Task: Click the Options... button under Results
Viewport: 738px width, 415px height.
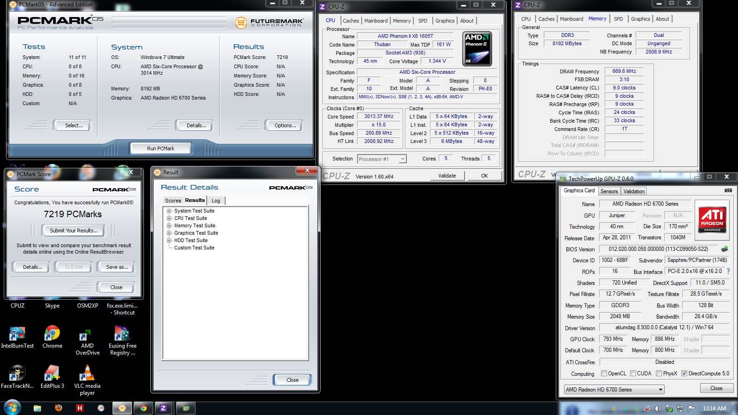Action: [x=285, y=125]
